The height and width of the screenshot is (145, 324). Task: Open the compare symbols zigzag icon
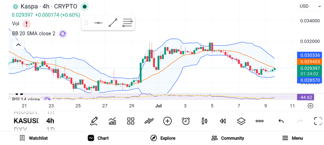coord(149,121)
